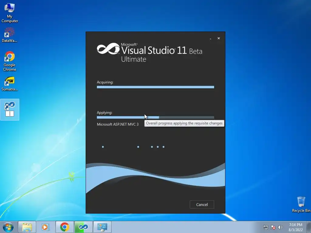Open Windows Explorer from taskbar
The width and height of the screenshot is (311, 233).
(x=27, y=227)
